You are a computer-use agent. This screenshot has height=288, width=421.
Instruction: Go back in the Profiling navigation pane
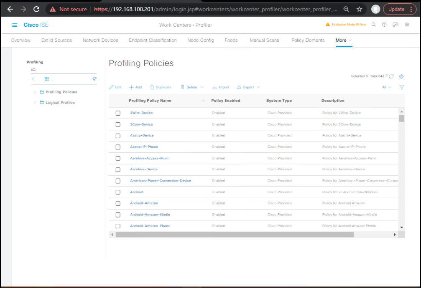[33, 79]
